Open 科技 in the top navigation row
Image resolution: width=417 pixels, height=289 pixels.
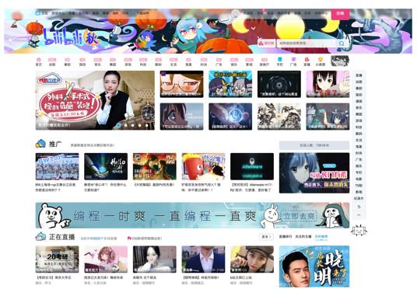[143, 61]
